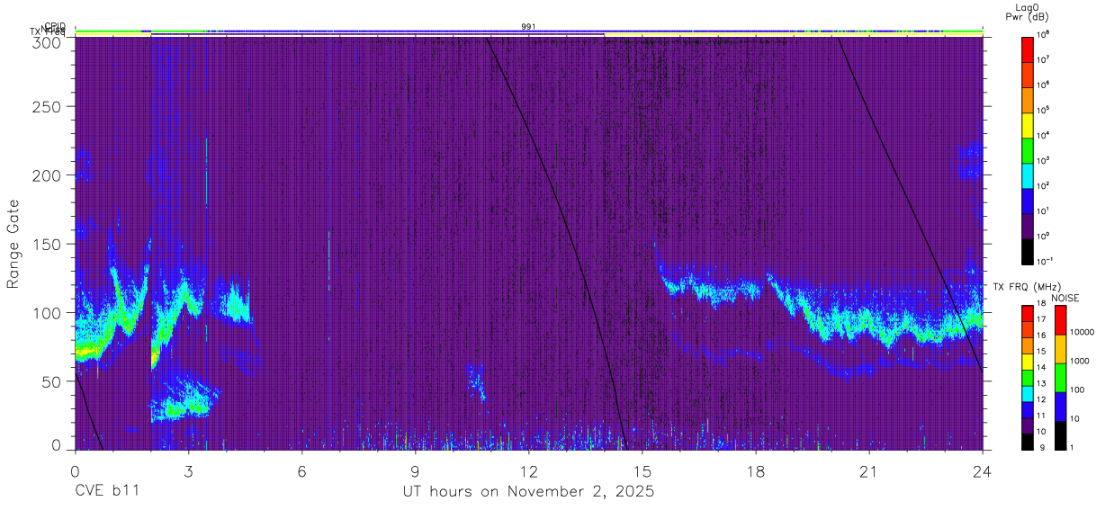Click the Range Gate tick label '150'

pyautogui.click(x=48, y=244)
